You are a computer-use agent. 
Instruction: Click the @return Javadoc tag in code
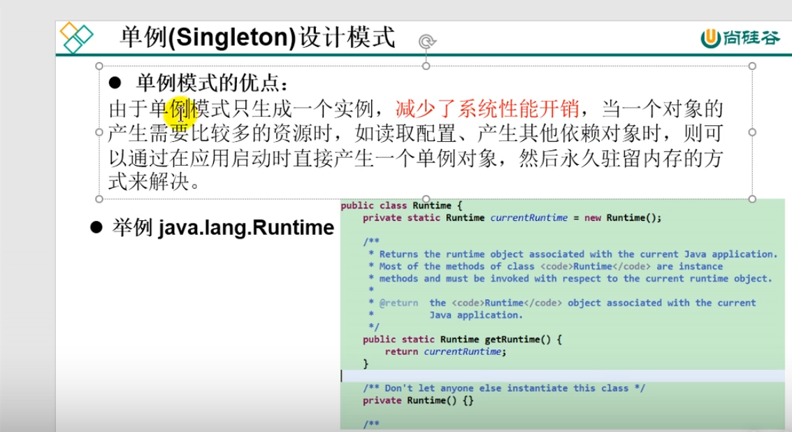tap(398, 303)
